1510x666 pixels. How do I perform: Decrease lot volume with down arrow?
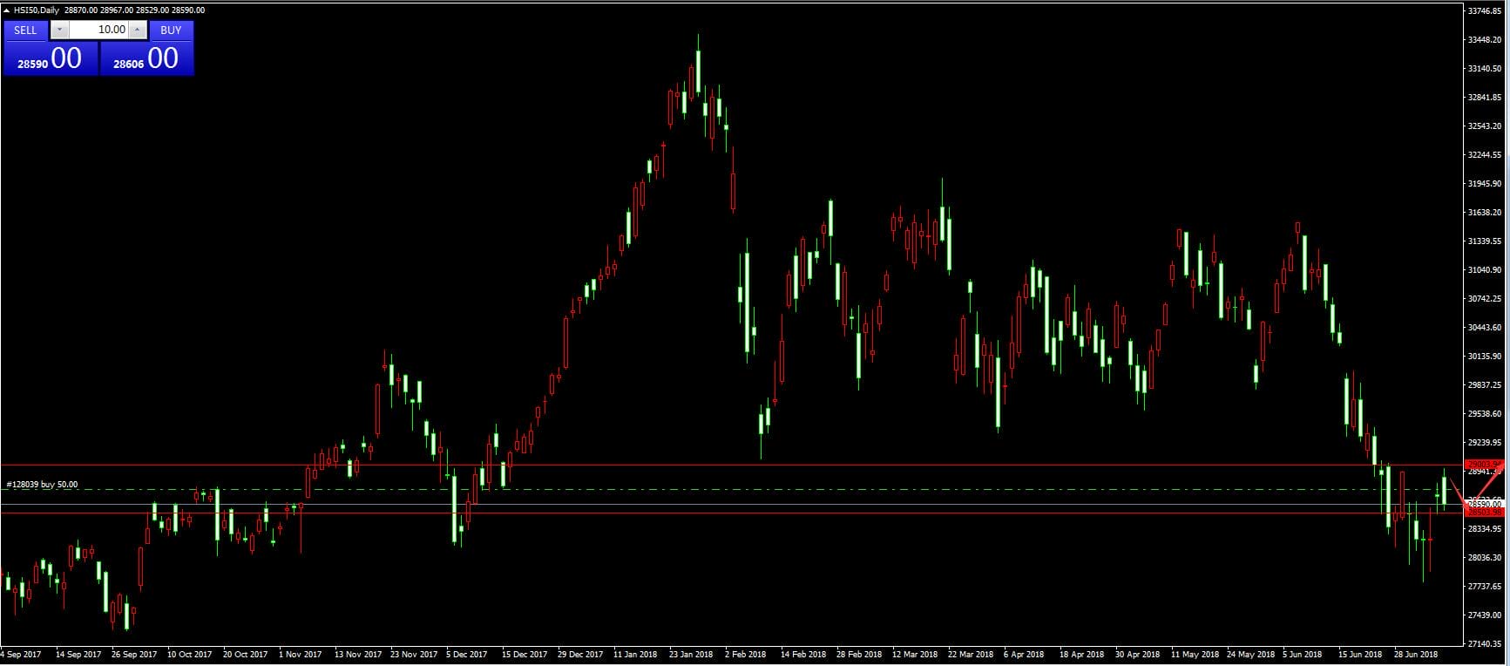(59, 30)
